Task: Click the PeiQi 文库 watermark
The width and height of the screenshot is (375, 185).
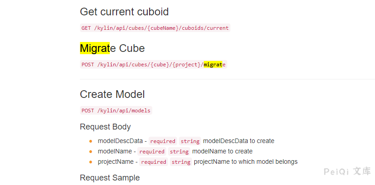Action: (x=347, y=171)
